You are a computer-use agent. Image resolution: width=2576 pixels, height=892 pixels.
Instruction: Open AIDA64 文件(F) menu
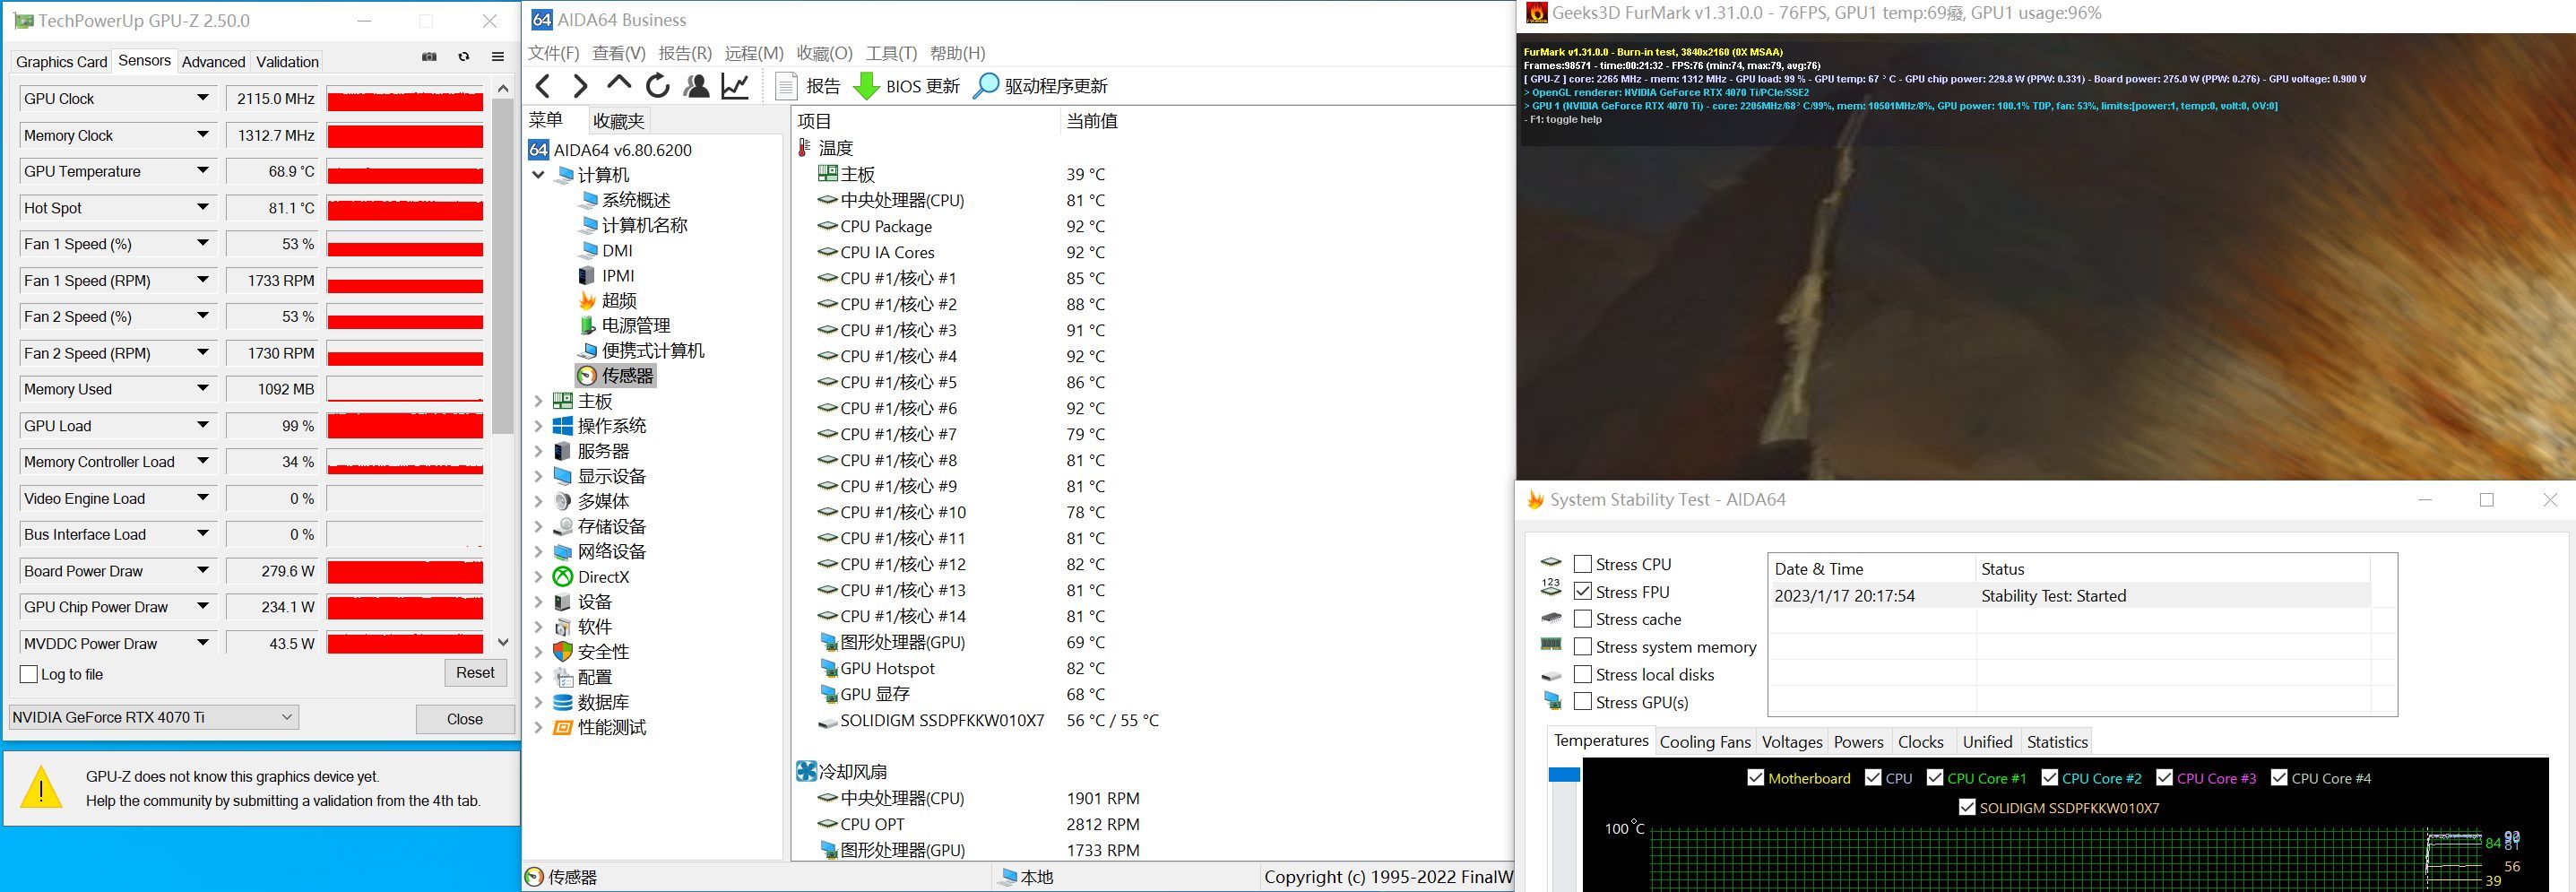pos(553,53)
